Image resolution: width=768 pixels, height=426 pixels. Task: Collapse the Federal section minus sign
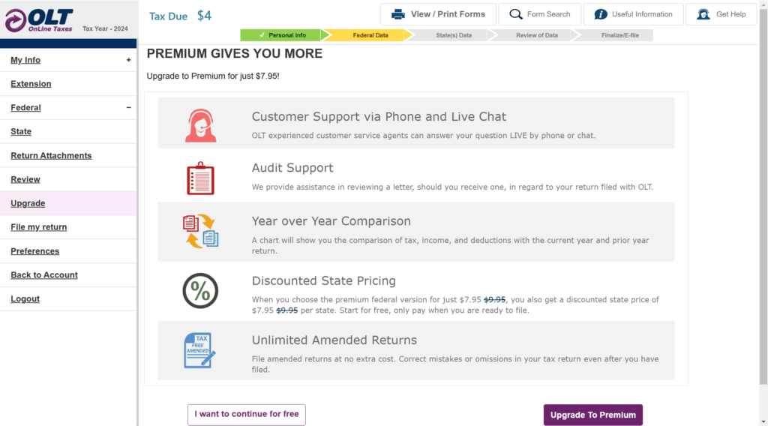pos(128,107)
